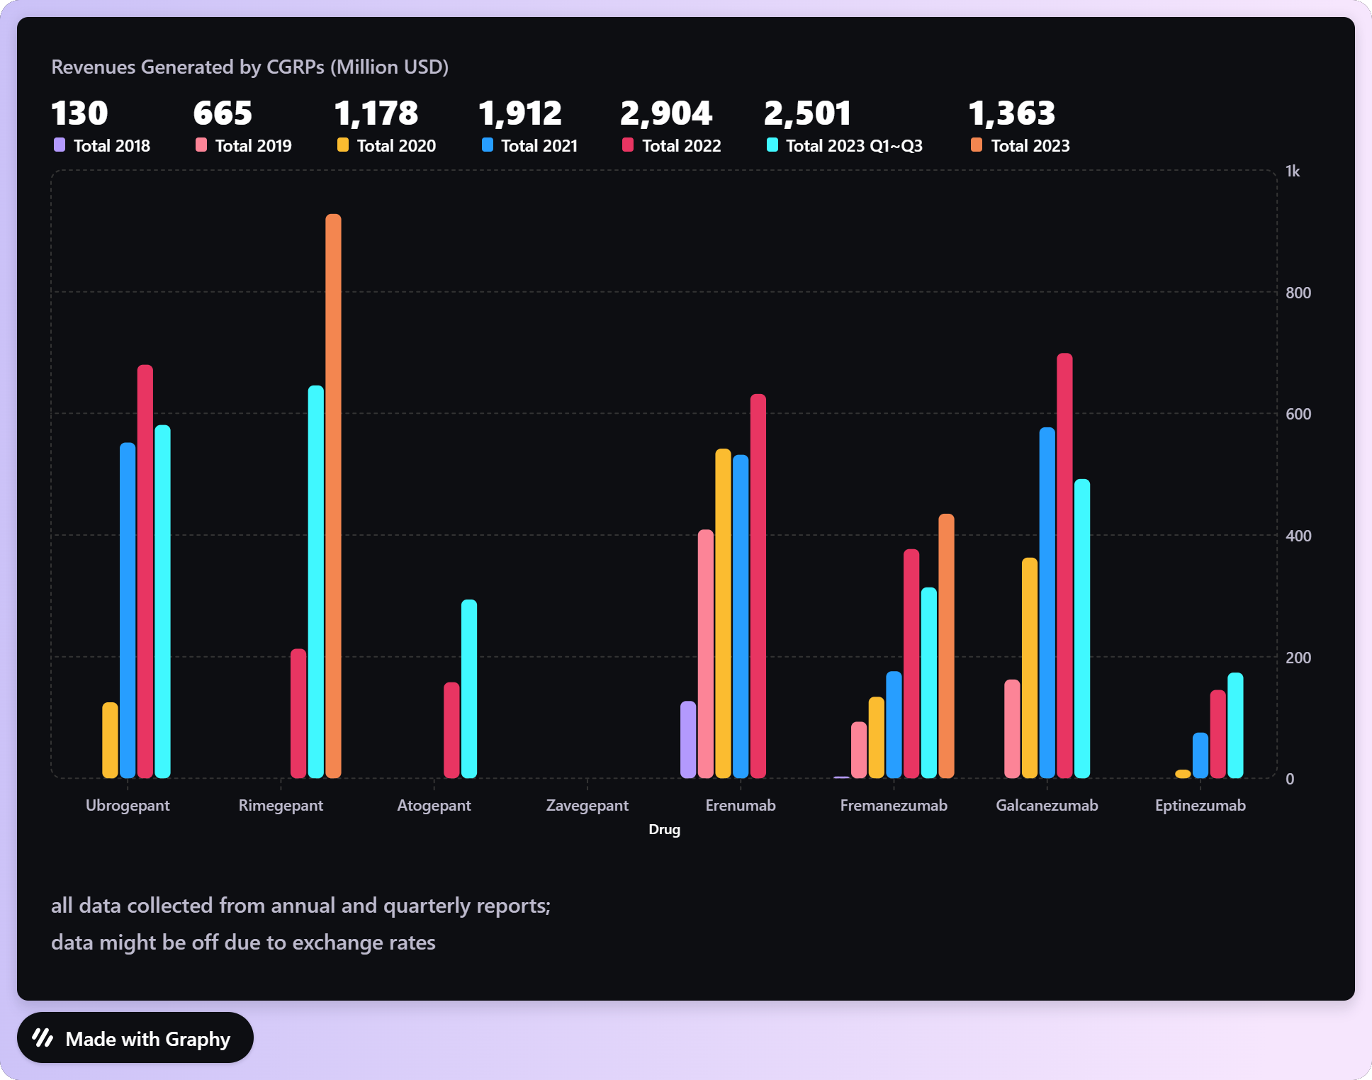Image resolution: width=1372 pixels, height=1080 pixels.
Task: Click the orange Total 2023 legend swatch
Action: (977, 145)
